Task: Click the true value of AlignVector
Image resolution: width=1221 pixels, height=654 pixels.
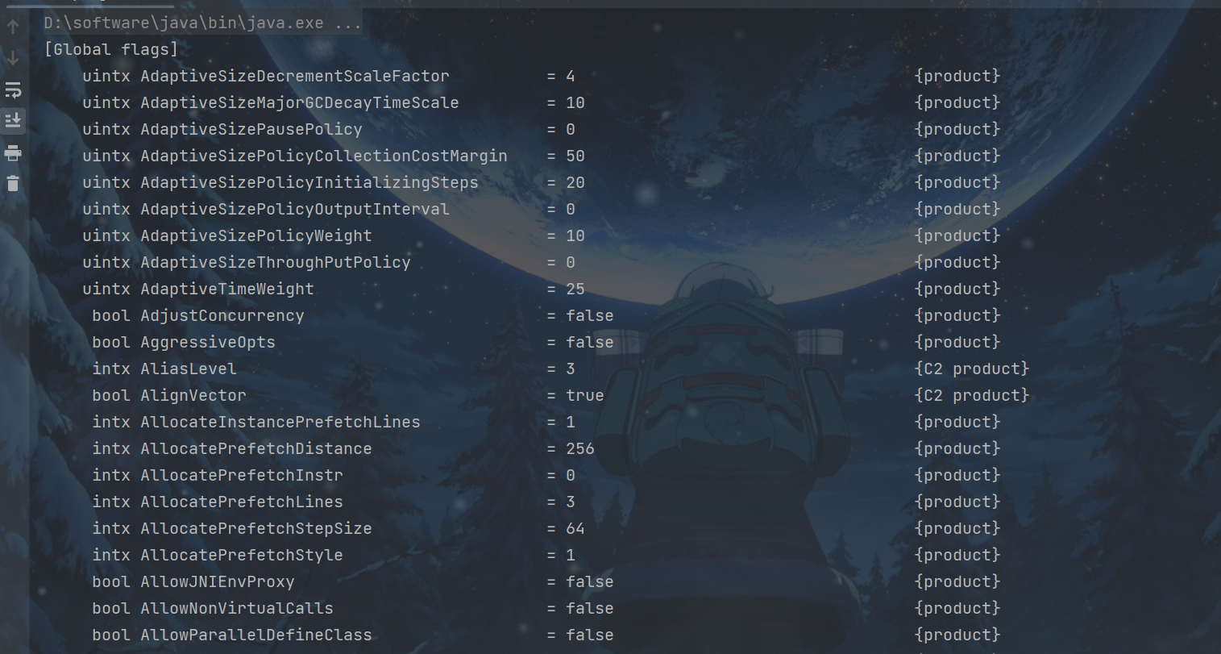Action: 584,395
